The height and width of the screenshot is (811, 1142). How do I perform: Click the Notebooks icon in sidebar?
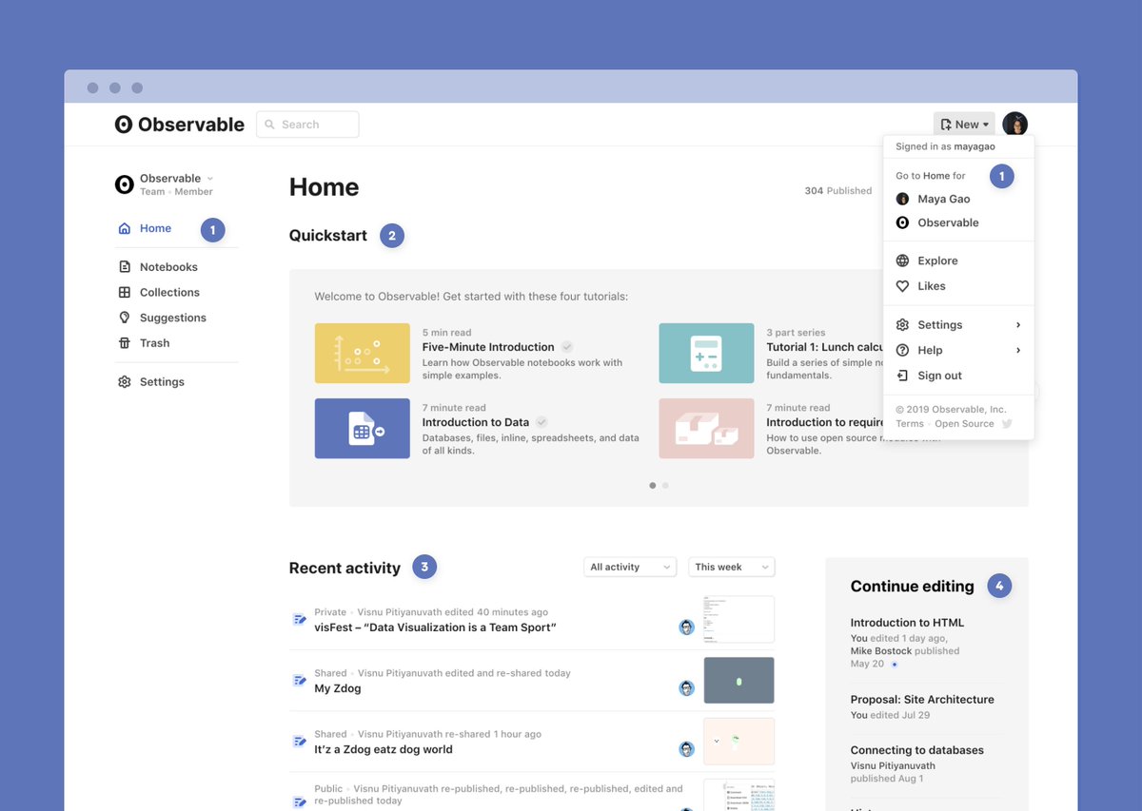pyautogui.click(x=124, y=267)
